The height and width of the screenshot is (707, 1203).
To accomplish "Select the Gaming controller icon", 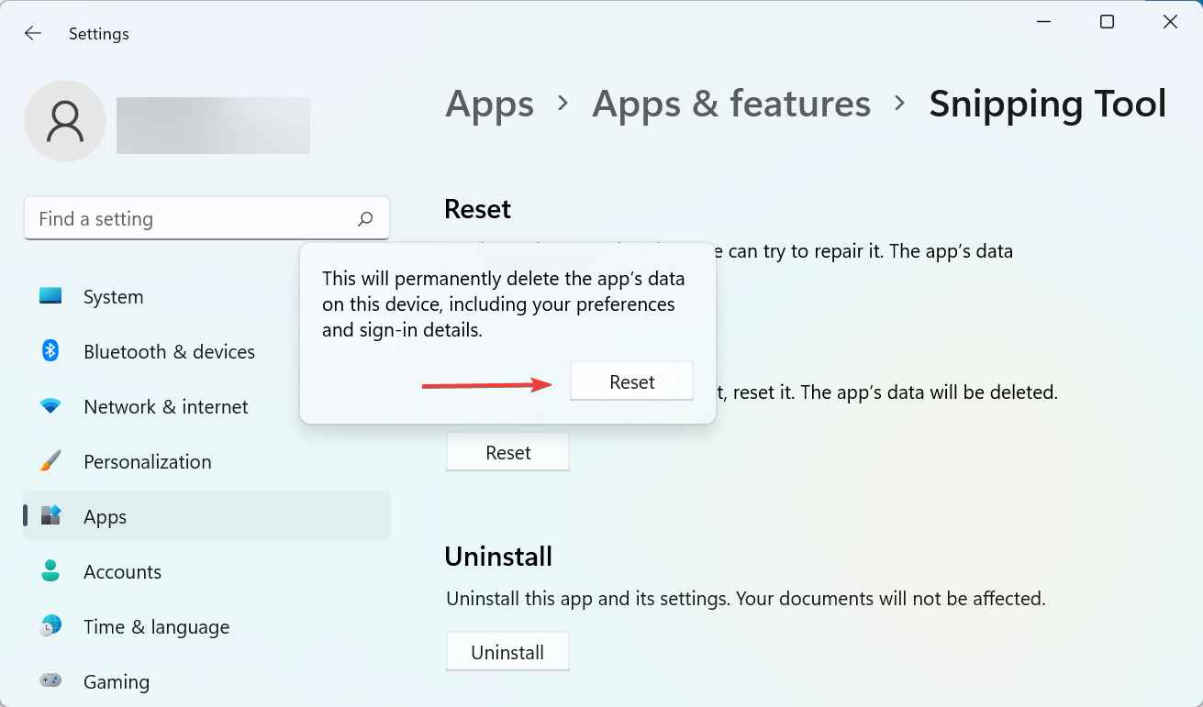I will [51, 681].
